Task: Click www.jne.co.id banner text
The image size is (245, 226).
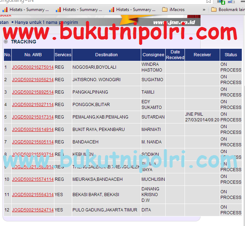Action: [x=174, y=22]
